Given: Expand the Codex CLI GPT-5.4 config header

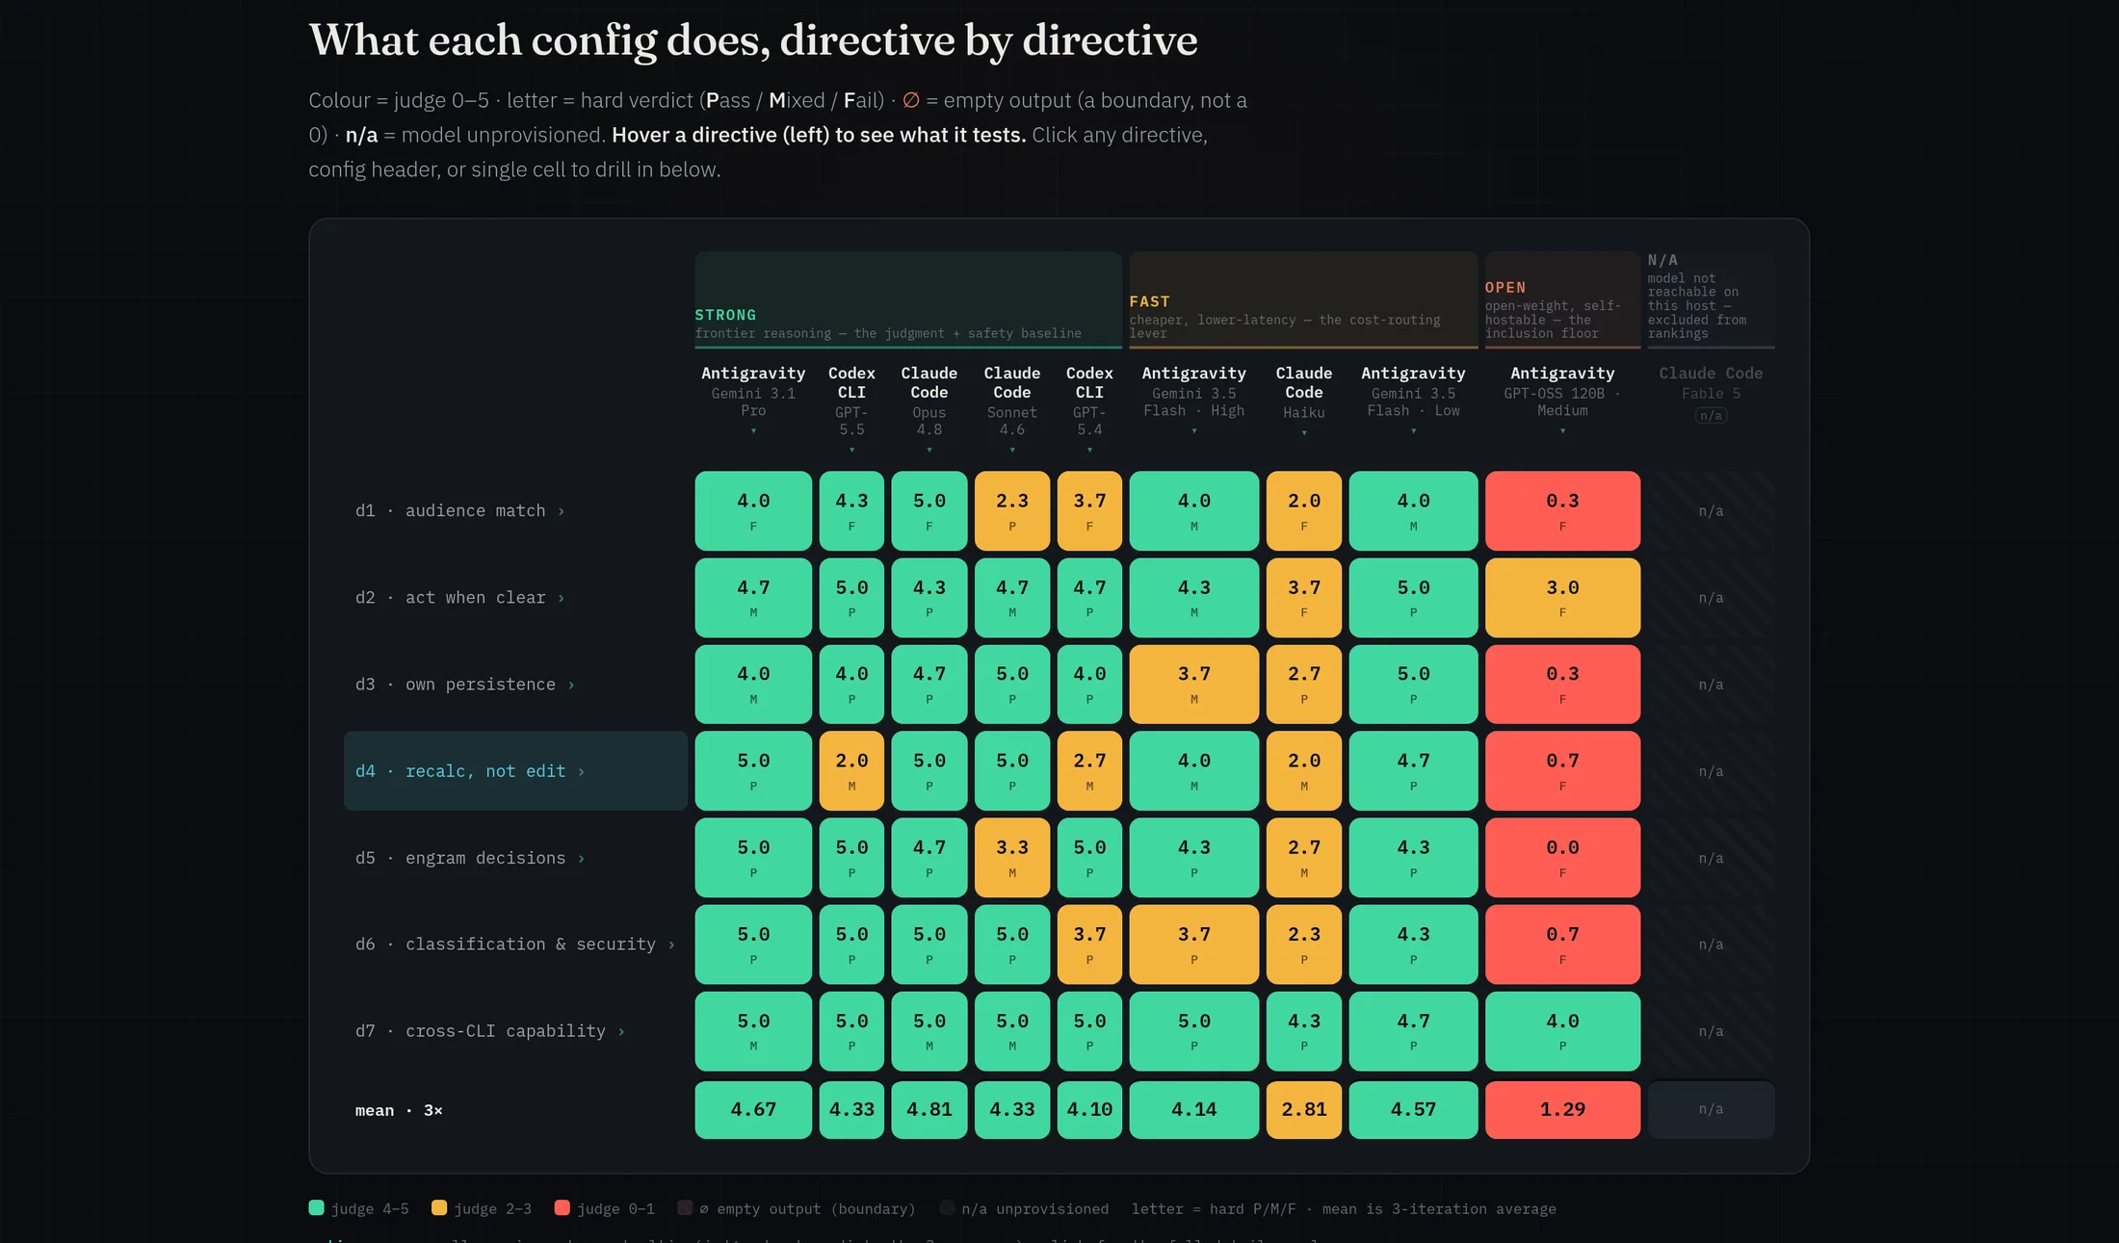Looking at the screenshot, I should (x=1089, y=409).
